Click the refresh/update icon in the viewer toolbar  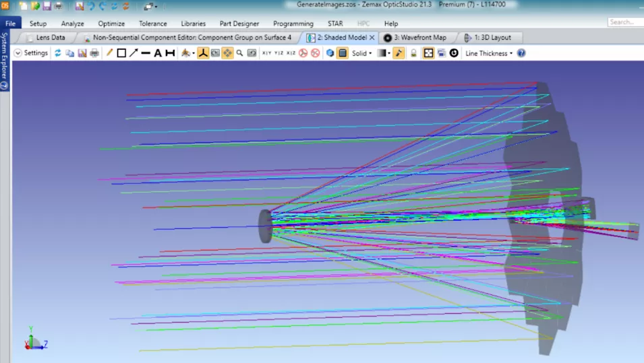pyautogui.click(x=58, y=53)
